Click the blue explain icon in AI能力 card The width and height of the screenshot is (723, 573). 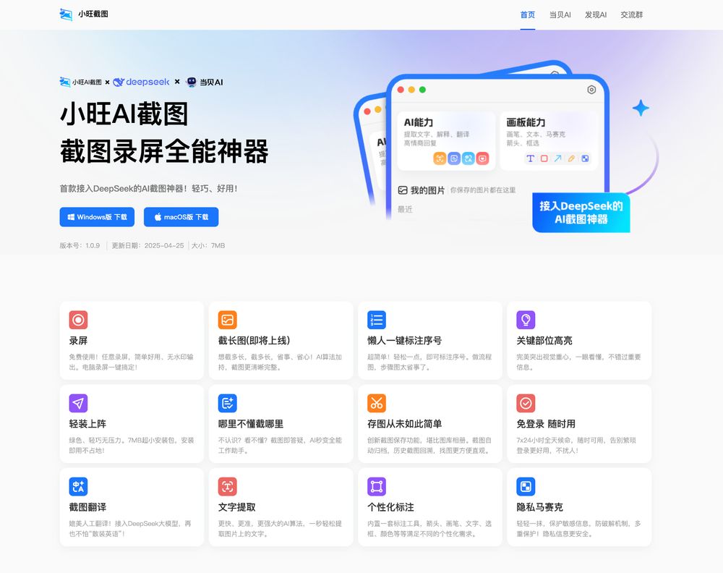tap(454, 158)
